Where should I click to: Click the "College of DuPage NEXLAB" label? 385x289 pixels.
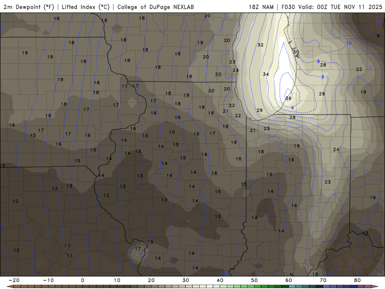(155, 7)
